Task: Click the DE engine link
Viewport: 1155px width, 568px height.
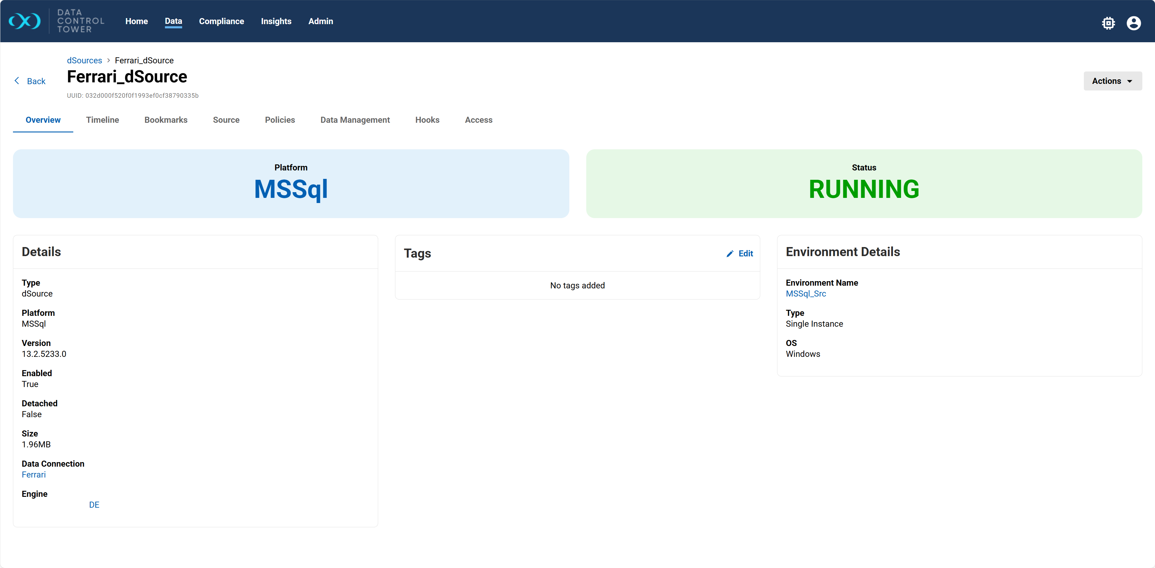Action: click(x=94, y=504)
